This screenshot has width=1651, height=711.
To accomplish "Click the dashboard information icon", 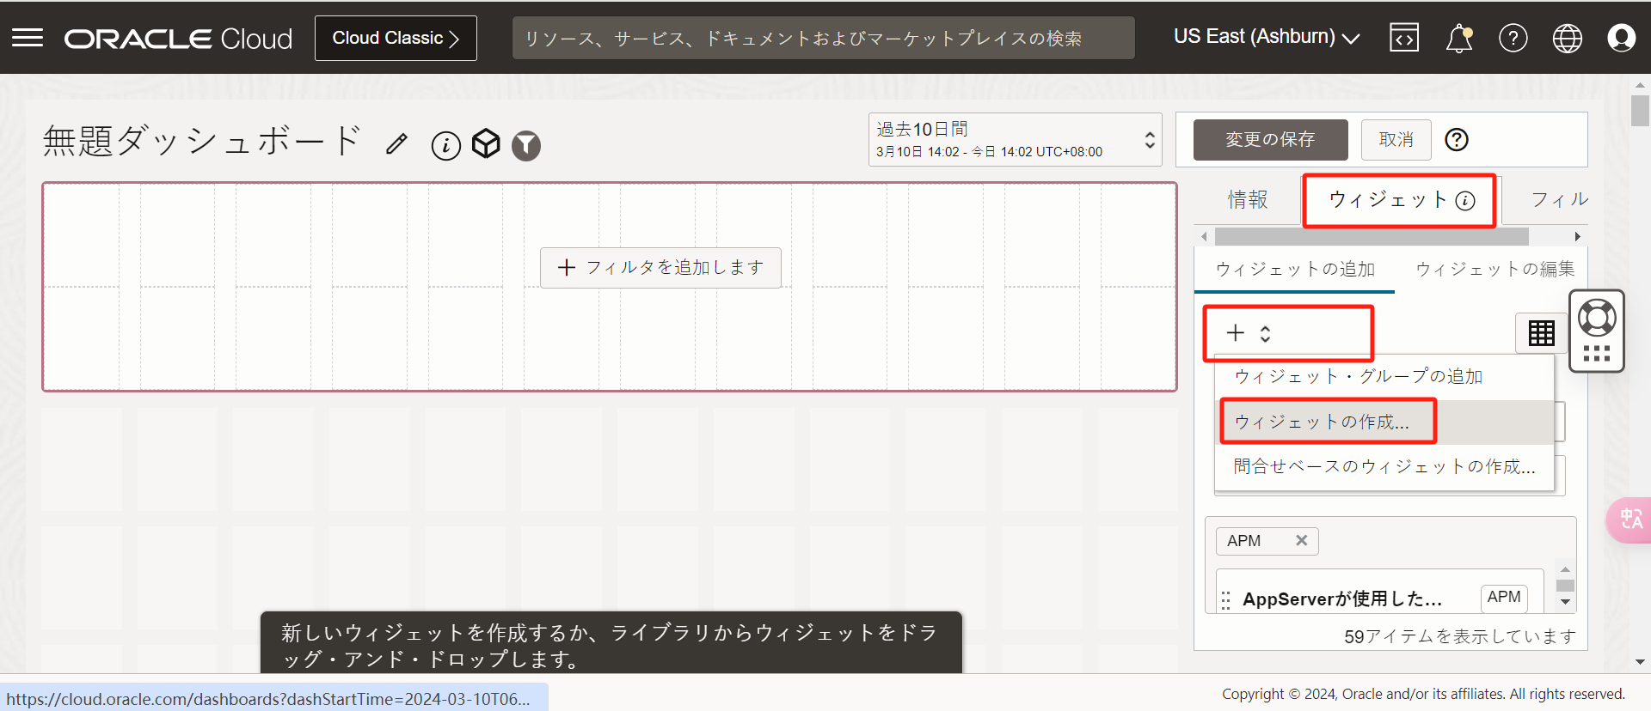I will [x=445, y=145].
